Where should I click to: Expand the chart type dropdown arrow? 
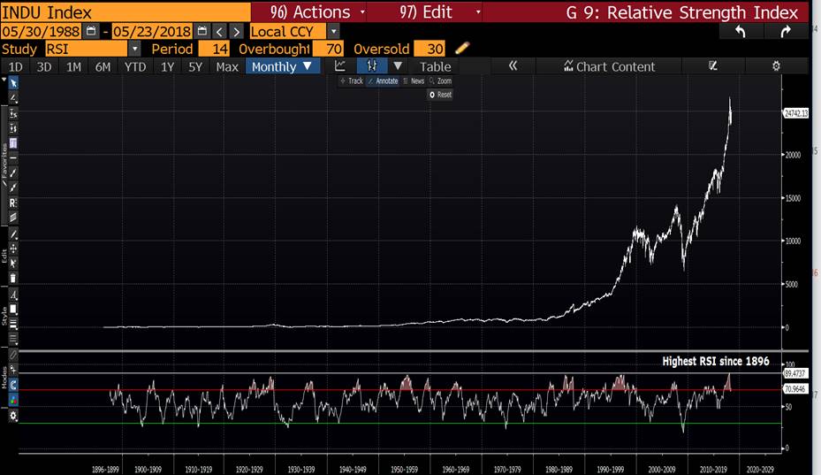398,66
